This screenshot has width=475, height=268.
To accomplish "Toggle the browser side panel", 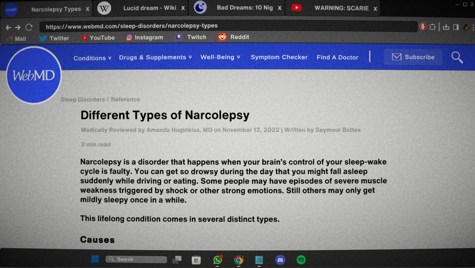I will click(x=456, y=27).
